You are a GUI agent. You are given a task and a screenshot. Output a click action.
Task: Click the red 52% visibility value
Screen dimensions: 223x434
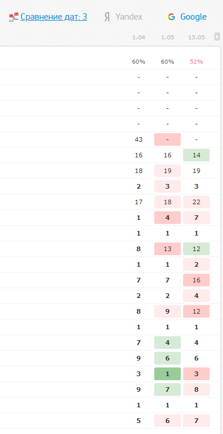196,62
